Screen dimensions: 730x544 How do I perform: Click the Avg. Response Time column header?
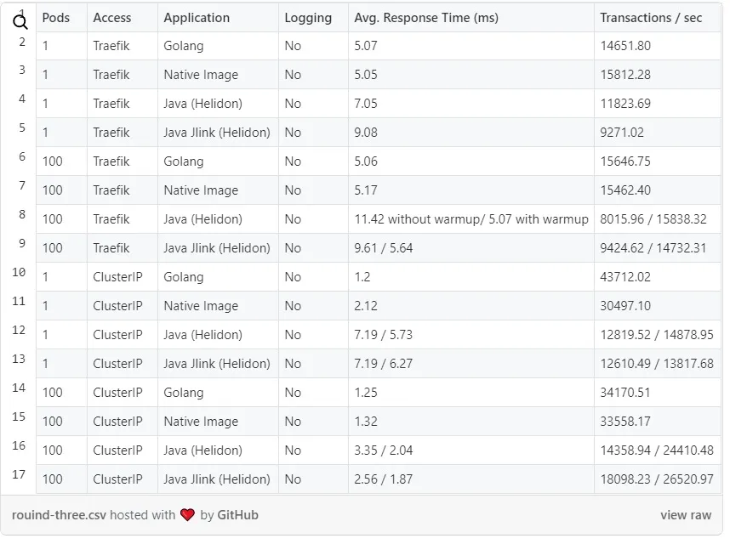point(426,17)
